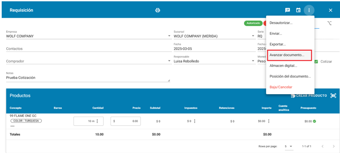Click the Concepto column header
Image resolution: width=340 pixels, height=155 pixels.
pyautogui.click(x=16, y=108)
